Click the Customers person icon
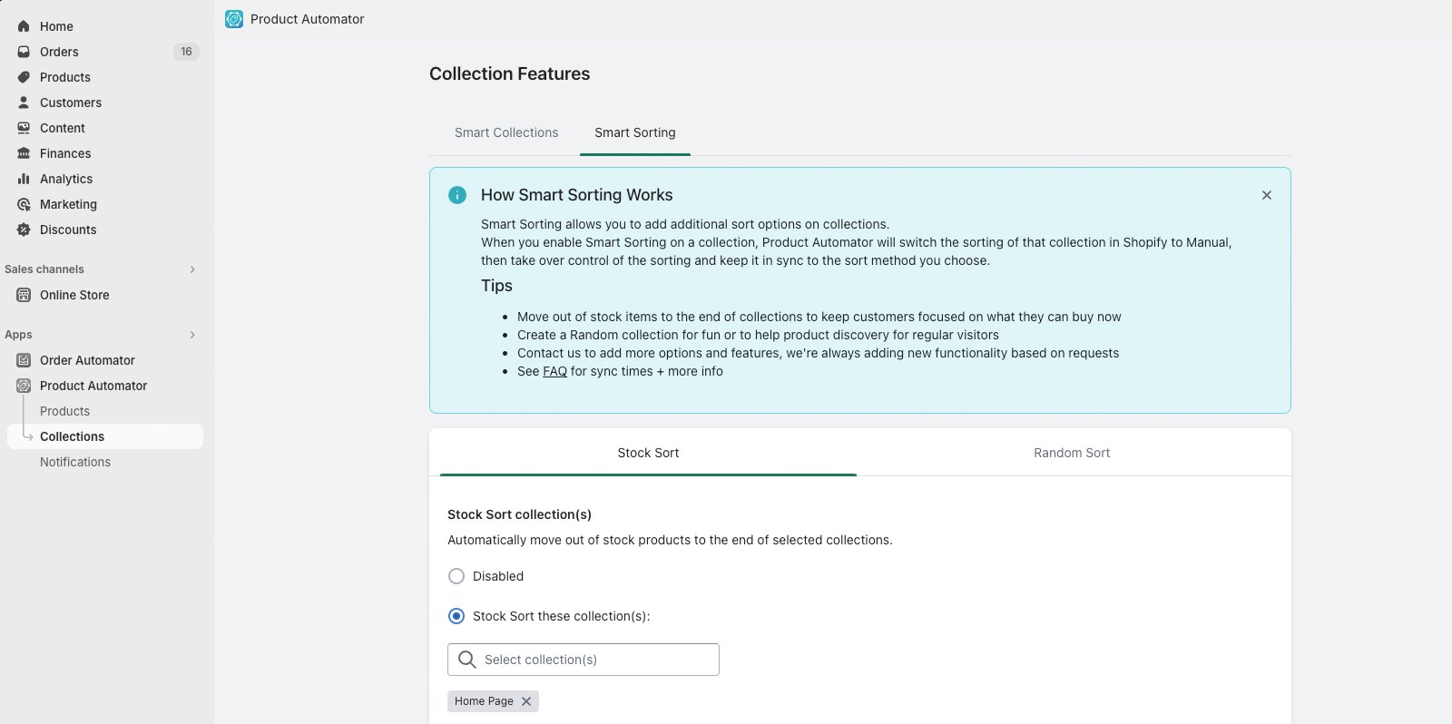 tap(24, 103)
